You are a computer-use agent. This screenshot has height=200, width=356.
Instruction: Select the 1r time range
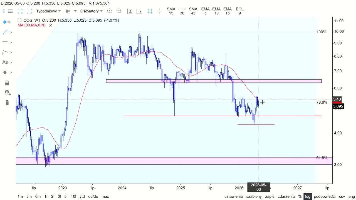pyautogui.click(x=46, y=196)
